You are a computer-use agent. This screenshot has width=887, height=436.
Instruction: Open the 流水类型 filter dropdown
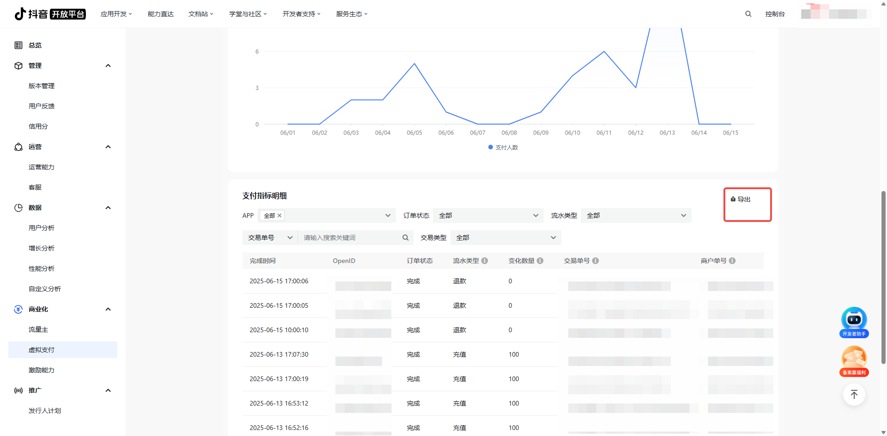click(x=636, y=215)
